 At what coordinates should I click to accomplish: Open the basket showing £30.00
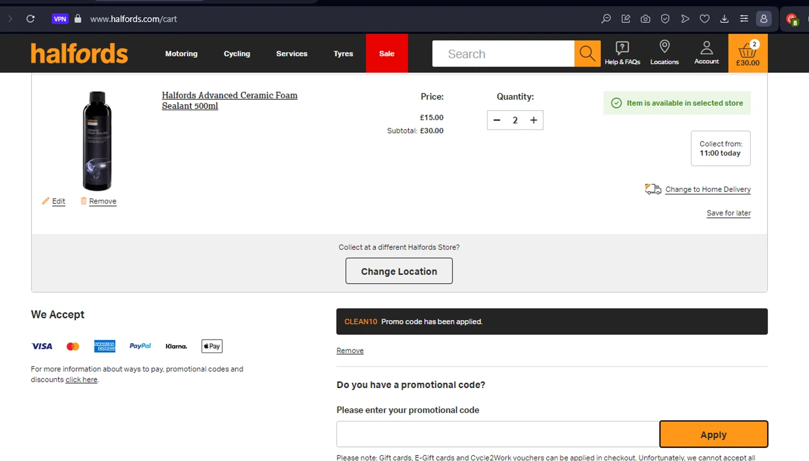point(748,53)
